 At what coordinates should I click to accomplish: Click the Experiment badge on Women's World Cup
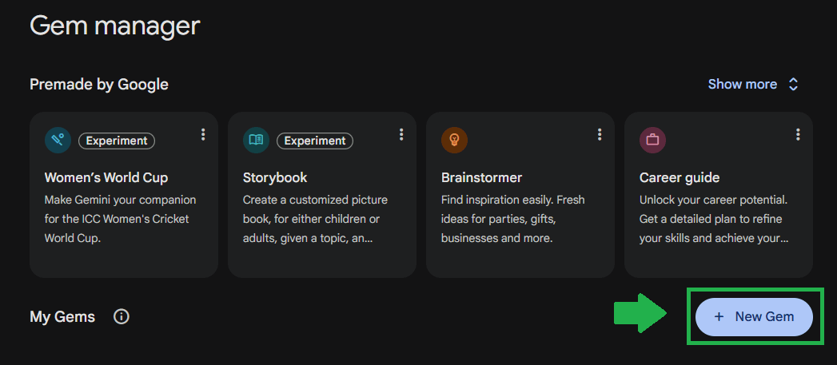[117, 141]
